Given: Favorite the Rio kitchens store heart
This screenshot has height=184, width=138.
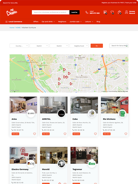Looking at the screenshot, I should tap(126, 134).
